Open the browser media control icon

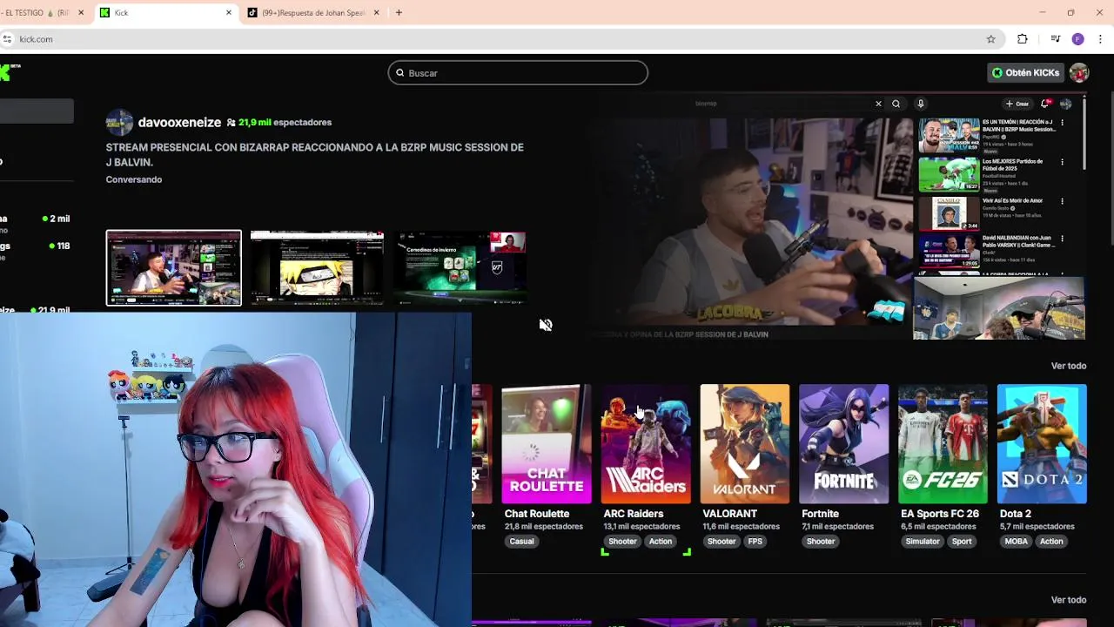[1056, 39]
